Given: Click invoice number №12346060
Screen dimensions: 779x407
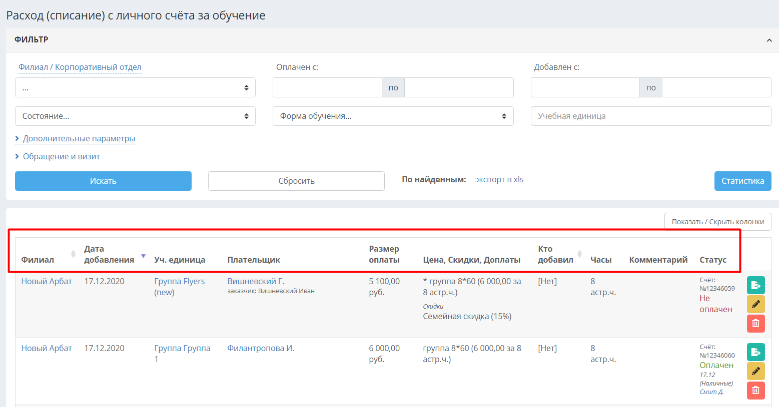Looking at the screenshot, I should [717, 355].
